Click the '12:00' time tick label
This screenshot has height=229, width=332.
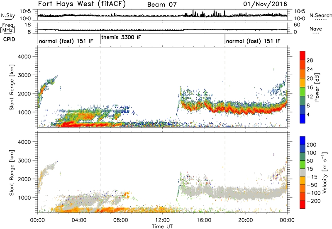[x=162, y=220]
